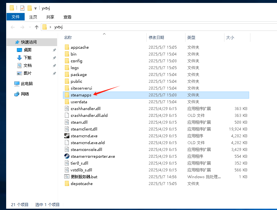Click the depotcache folder name
Viewport: 277px width, 210px height.
click(82, 184)
